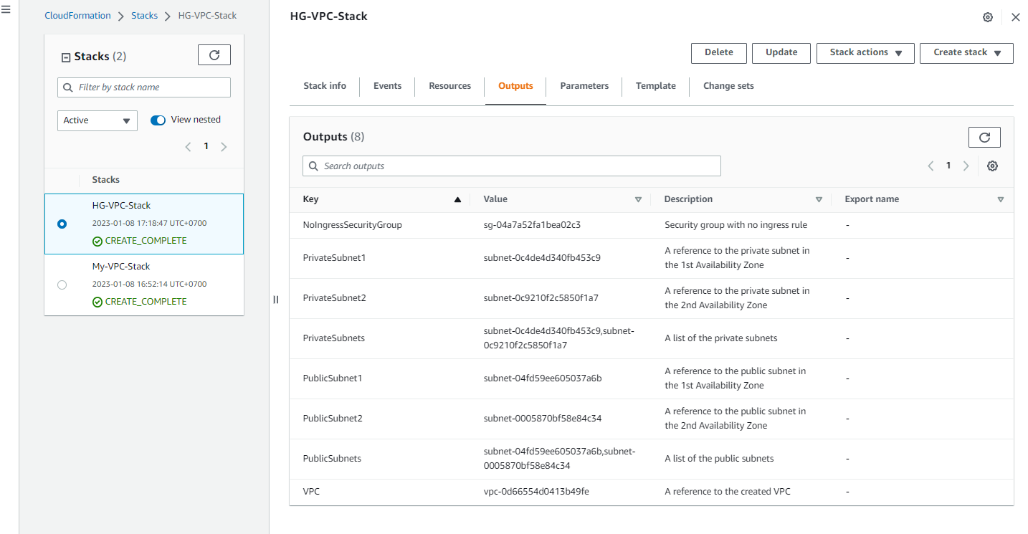Click the split panel resize handle
Viewport: 1028px width, 534px height.
(275, 300)
